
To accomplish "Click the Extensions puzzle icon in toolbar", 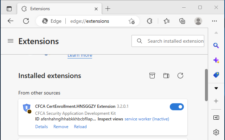I will 149,21.
